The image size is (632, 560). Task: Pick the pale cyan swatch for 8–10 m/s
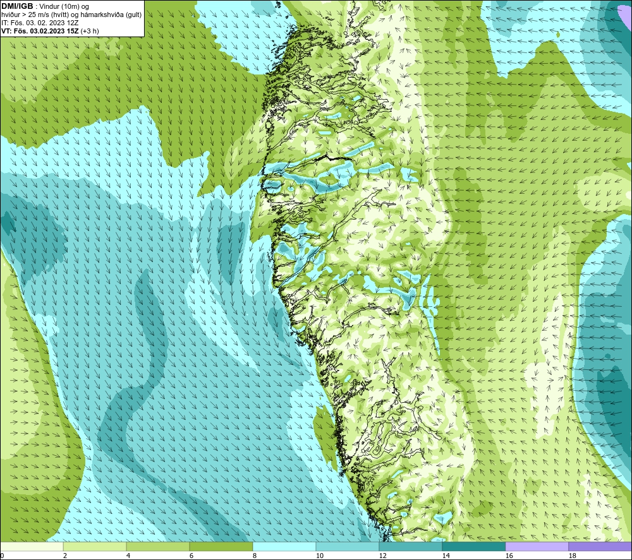coord(284,546)
